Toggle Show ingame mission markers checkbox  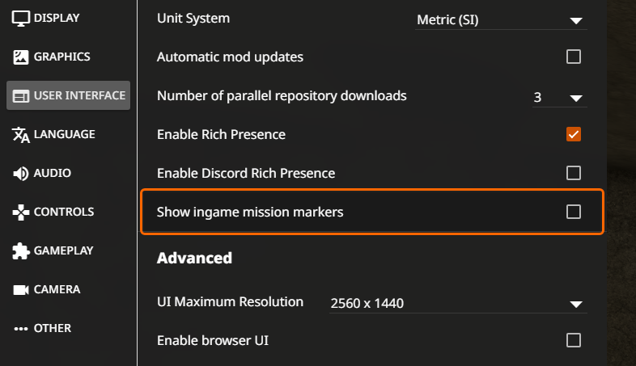[574, 212]
